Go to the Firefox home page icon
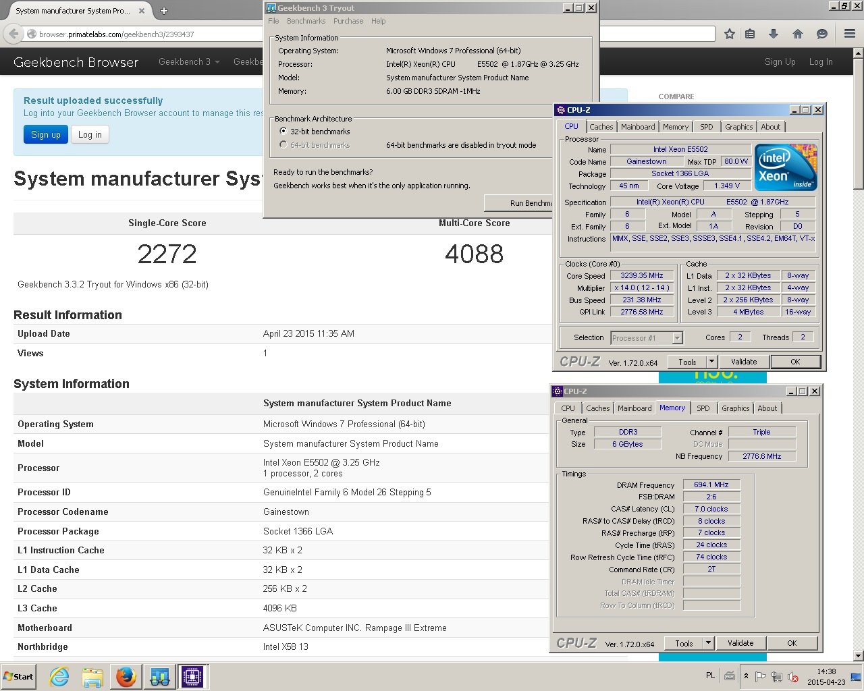This screenshot has width=864, height=691. 798,34
